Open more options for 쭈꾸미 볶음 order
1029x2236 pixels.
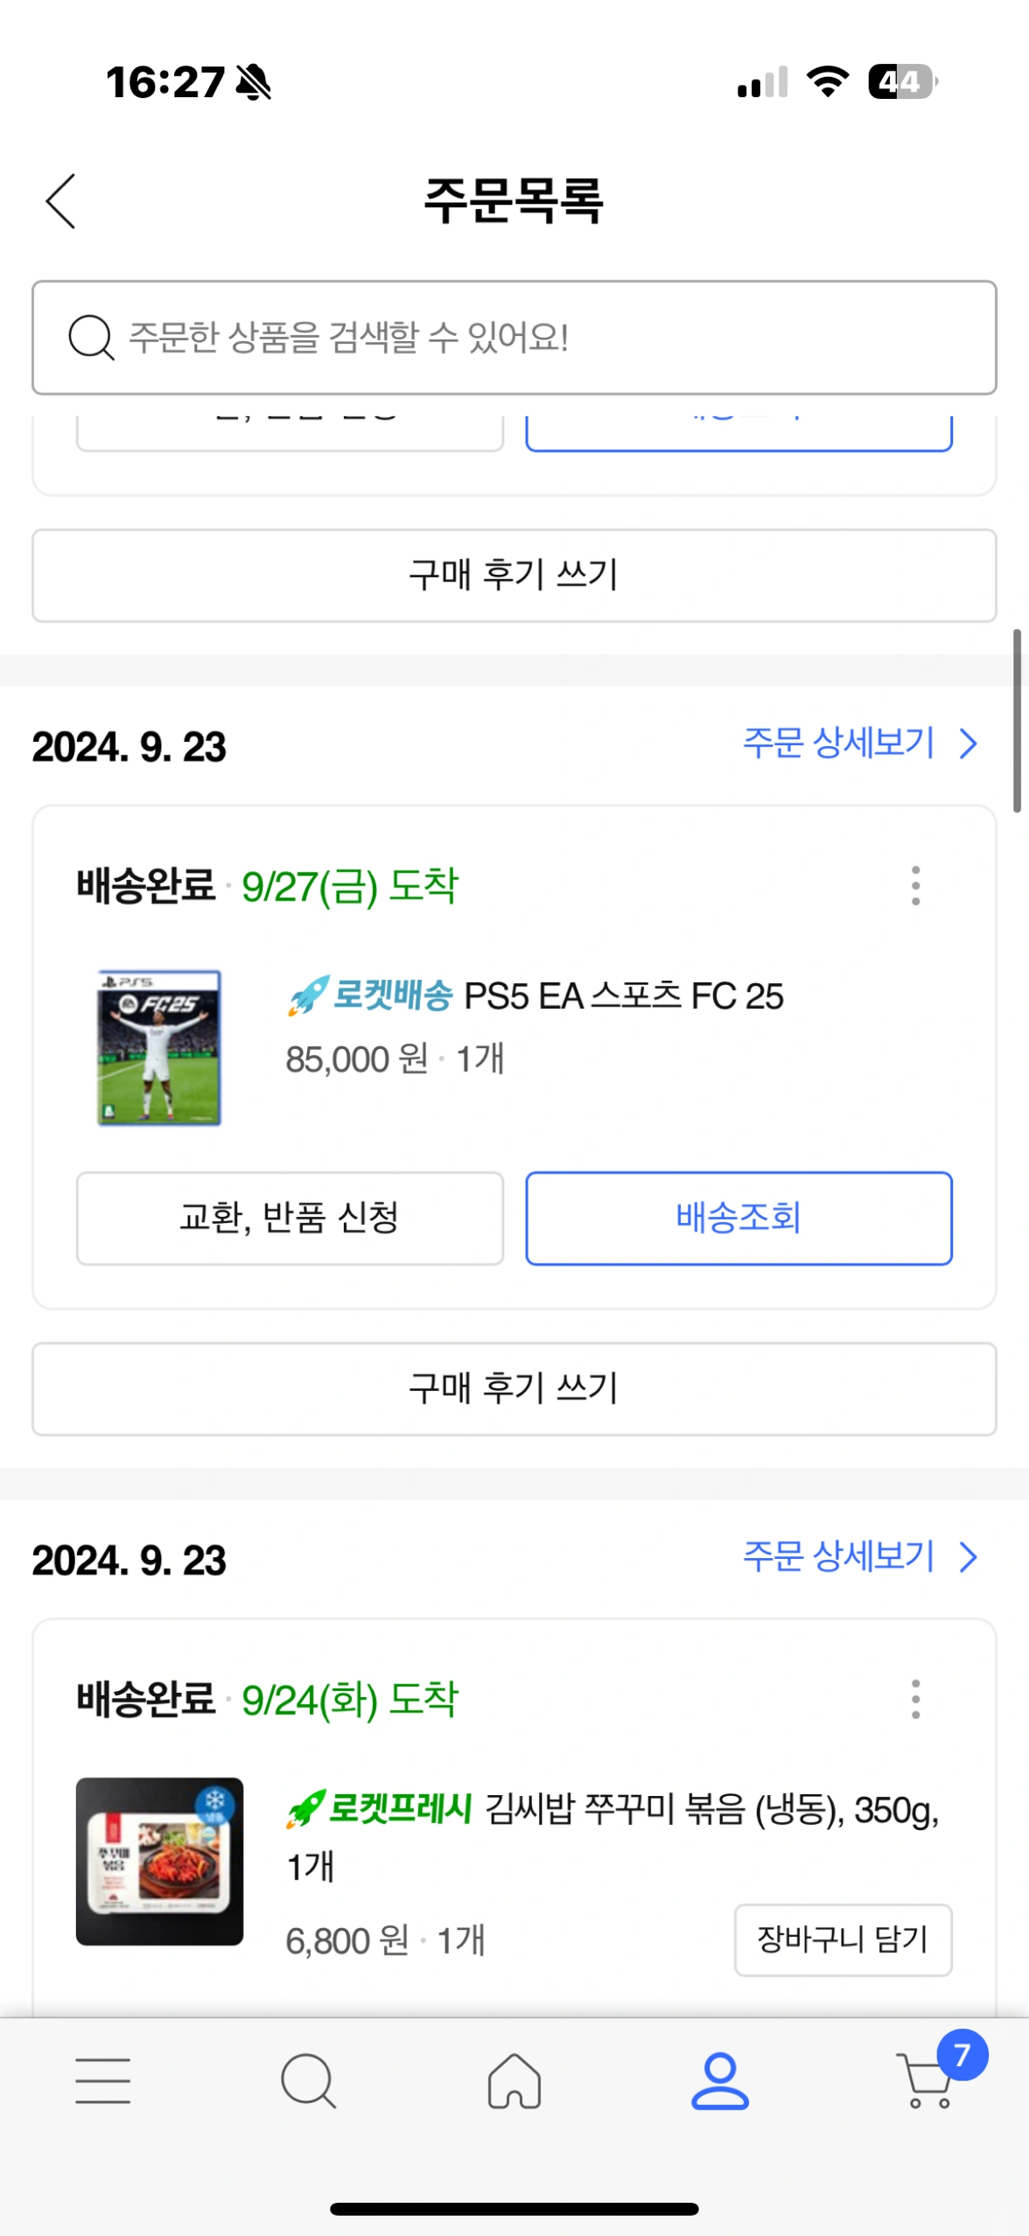click(915, 1699)
